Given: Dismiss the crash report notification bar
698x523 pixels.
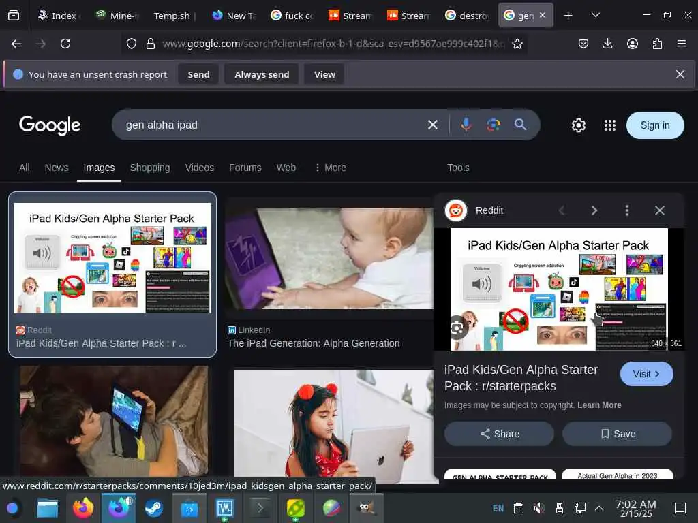Looking at the screenshot, I should click(680, 74).
